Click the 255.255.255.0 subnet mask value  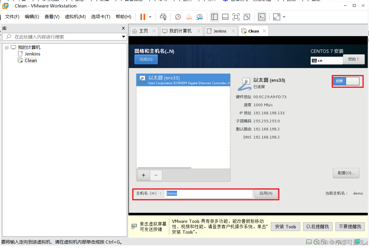pyautogui.click(x=266, y=121)
